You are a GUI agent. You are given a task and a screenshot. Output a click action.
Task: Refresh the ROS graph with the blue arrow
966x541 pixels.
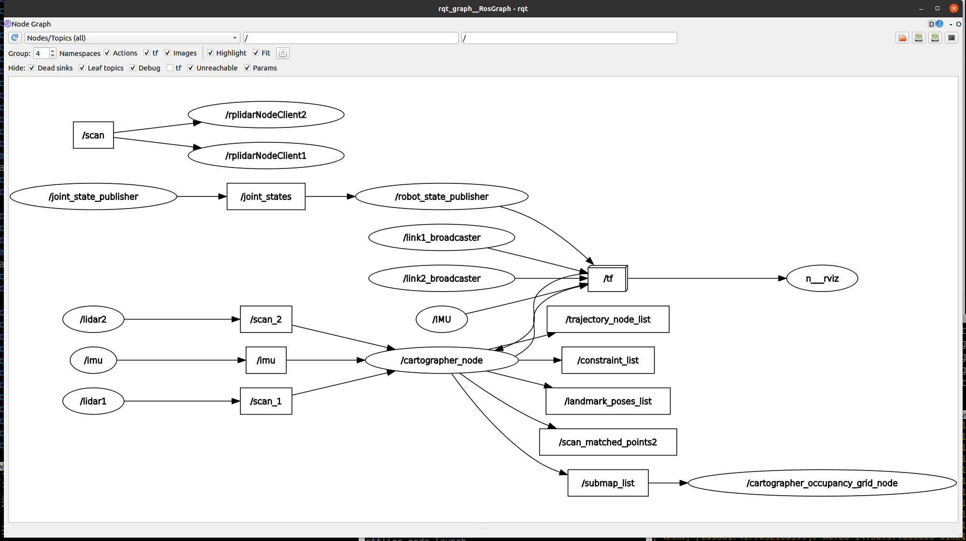tap(14, 38)
